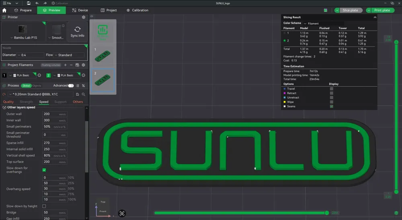Open the Flow Standard dropdown
Viewport: 402px width, 220px height.
click(69, 55)
